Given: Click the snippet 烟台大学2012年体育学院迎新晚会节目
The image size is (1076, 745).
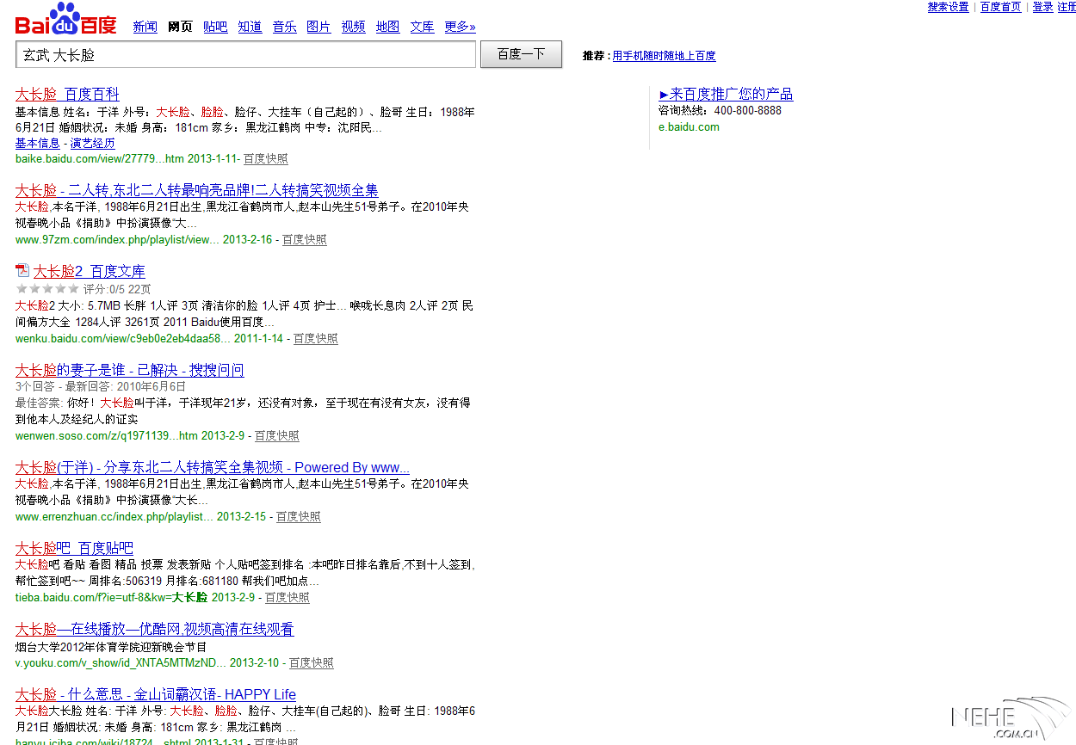Looking at the screenshot, I should (111, 647).
